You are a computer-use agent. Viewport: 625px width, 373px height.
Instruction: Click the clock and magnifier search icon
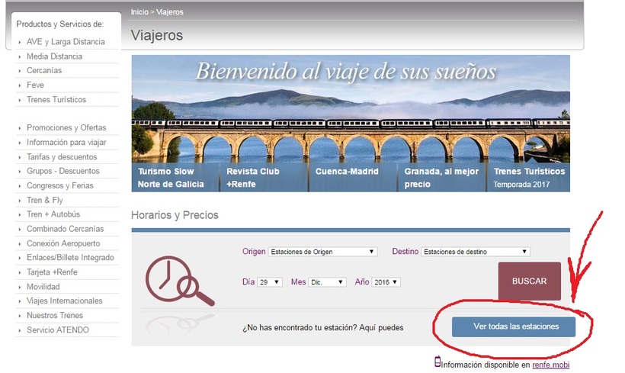pyautogui.click(x=179, y=281)
